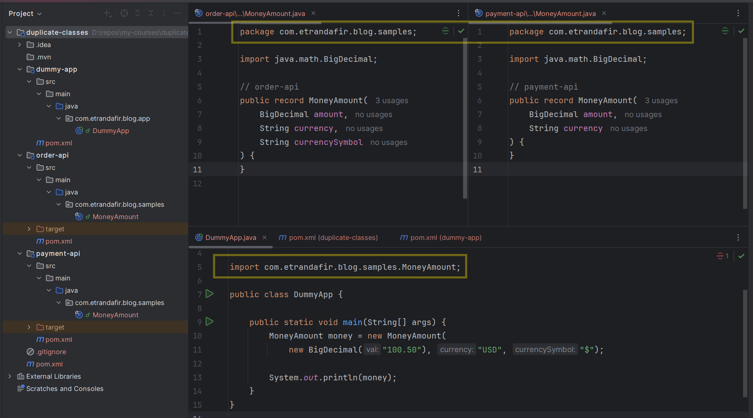The image size is (753, 418).
Task: Close the order-api MoneyAmount.java tab
Action: pyautogui.click(x=313, y=14)
